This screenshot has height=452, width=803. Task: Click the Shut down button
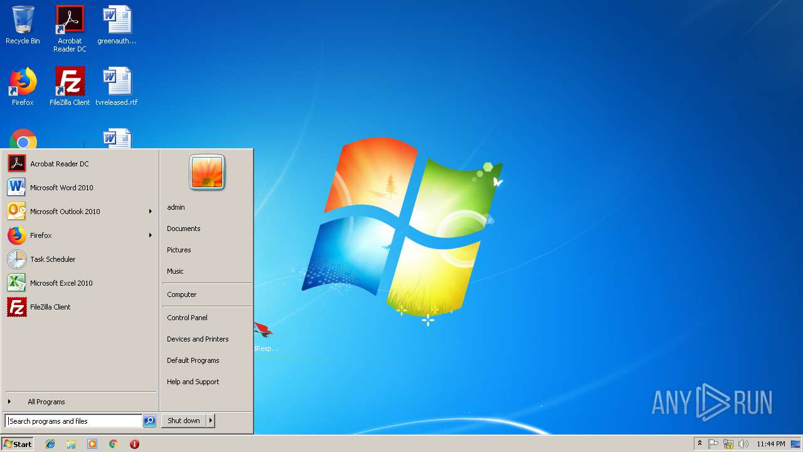(x=184, y=421)
